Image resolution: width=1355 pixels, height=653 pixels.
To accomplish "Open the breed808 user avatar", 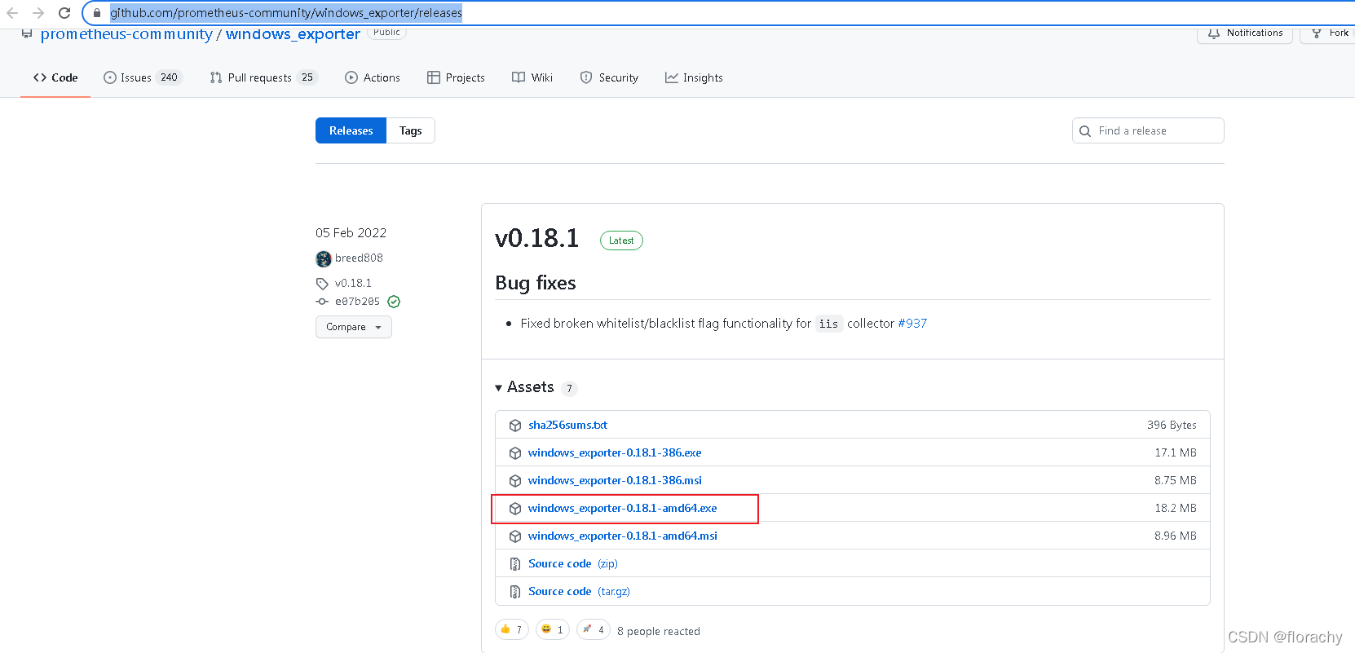I will [324, 258].
